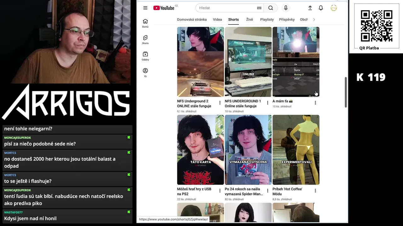The width and height of the screenshot is (403, 226).
Task: Switch to Domovská stránka tab
Action: [x=192, y=19]
